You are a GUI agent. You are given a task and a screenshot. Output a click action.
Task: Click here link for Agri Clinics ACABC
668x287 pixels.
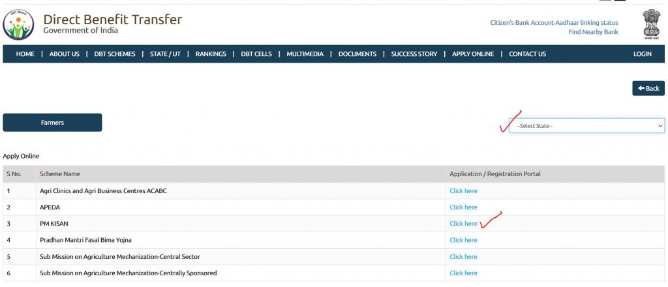(x=464, y=190)
